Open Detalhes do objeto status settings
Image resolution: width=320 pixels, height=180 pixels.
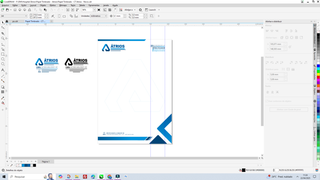(3, 170)
